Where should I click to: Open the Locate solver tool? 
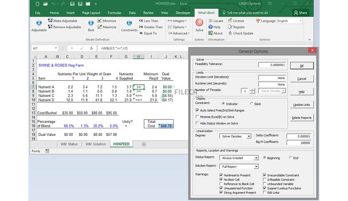pos(216,21)
